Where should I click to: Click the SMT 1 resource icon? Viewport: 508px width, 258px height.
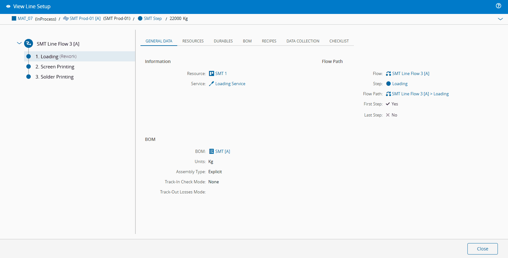(x=212, y=73)
